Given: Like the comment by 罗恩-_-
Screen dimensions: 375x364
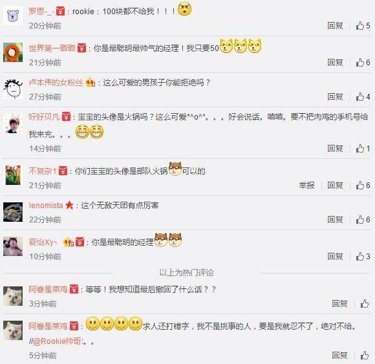Looking at the screenshot, I should 363,26.
